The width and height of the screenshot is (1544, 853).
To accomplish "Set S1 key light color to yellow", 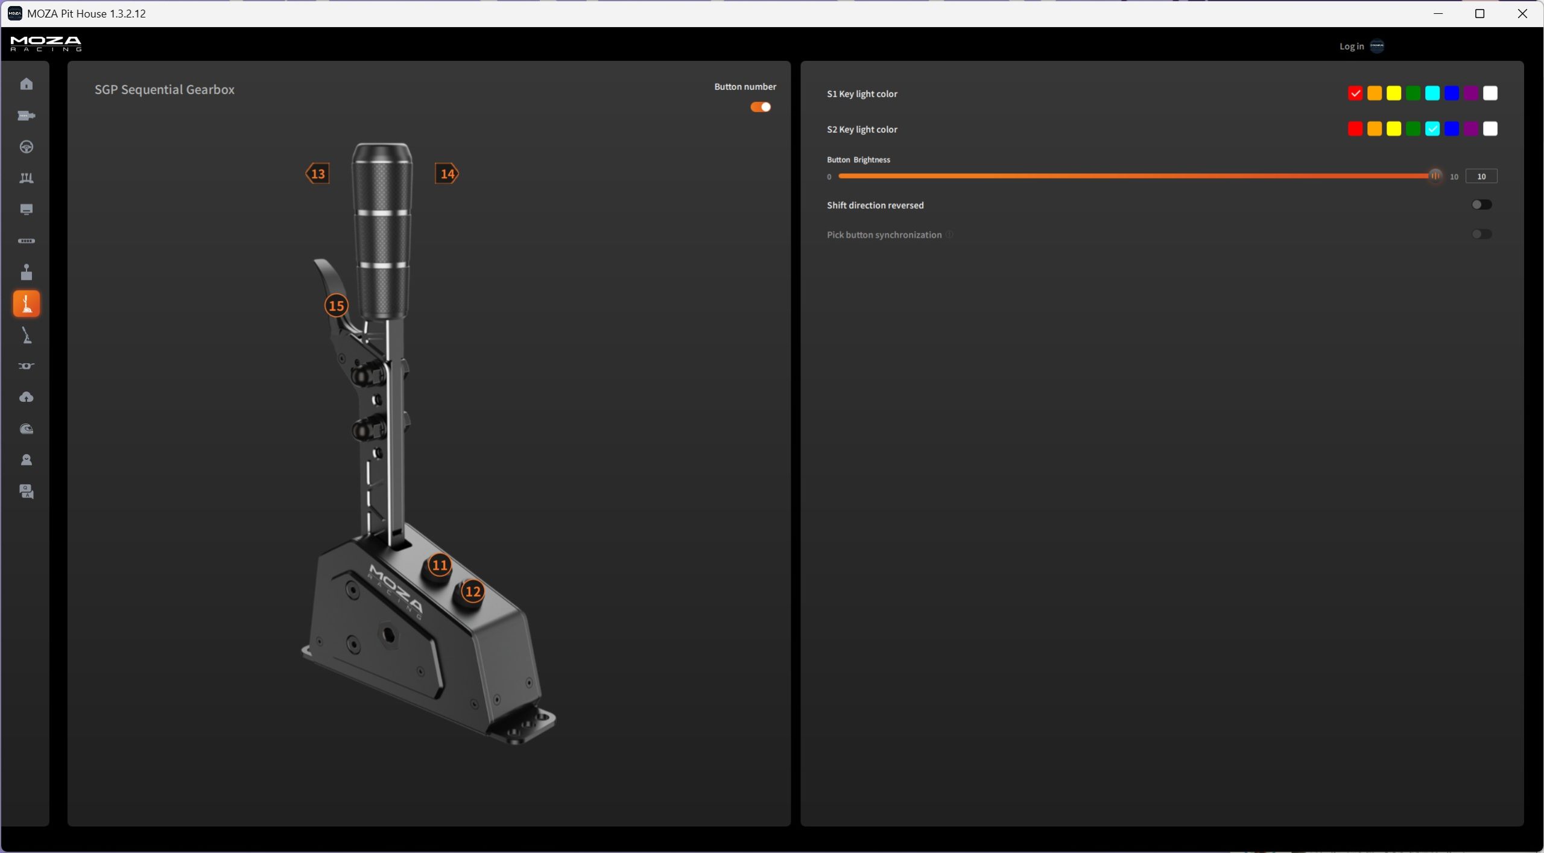I will 1394,93.
